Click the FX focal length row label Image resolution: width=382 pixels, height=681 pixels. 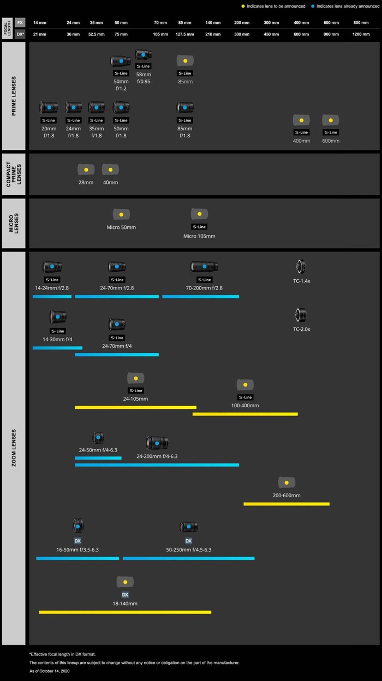pos(20,22)
